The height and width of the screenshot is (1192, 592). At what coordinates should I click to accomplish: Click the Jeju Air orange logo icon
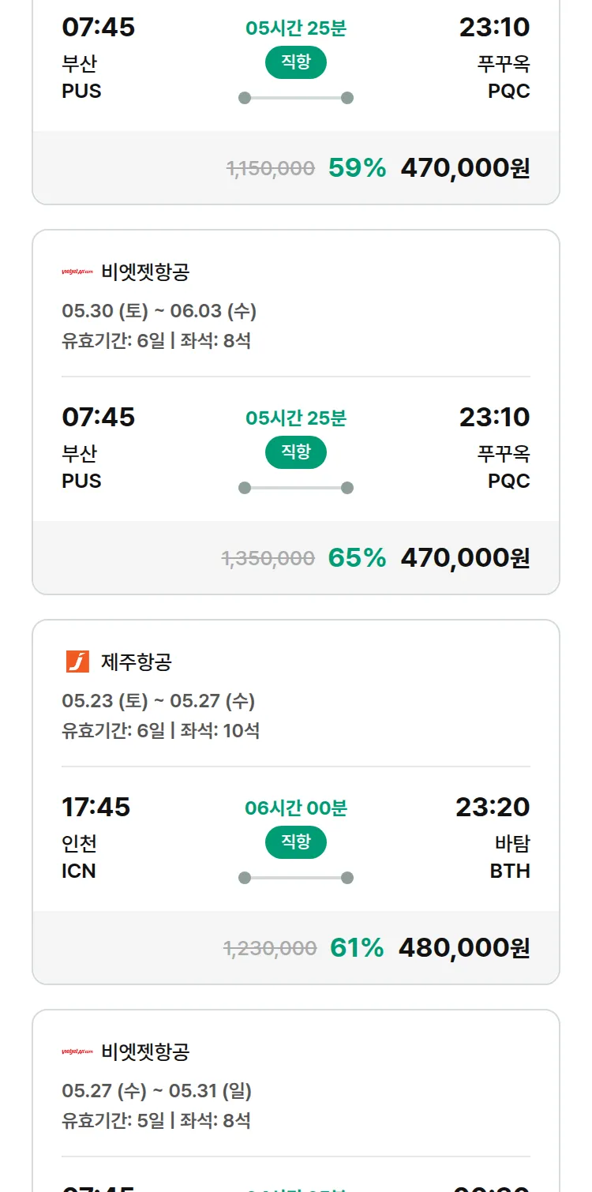(x=77, y=662)
